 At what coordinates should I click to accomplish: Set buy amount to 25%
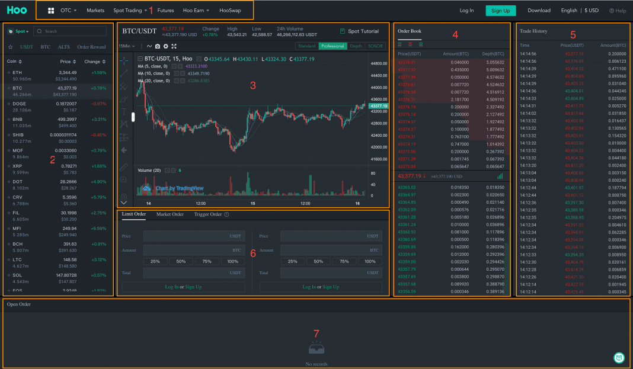[155, 262]
